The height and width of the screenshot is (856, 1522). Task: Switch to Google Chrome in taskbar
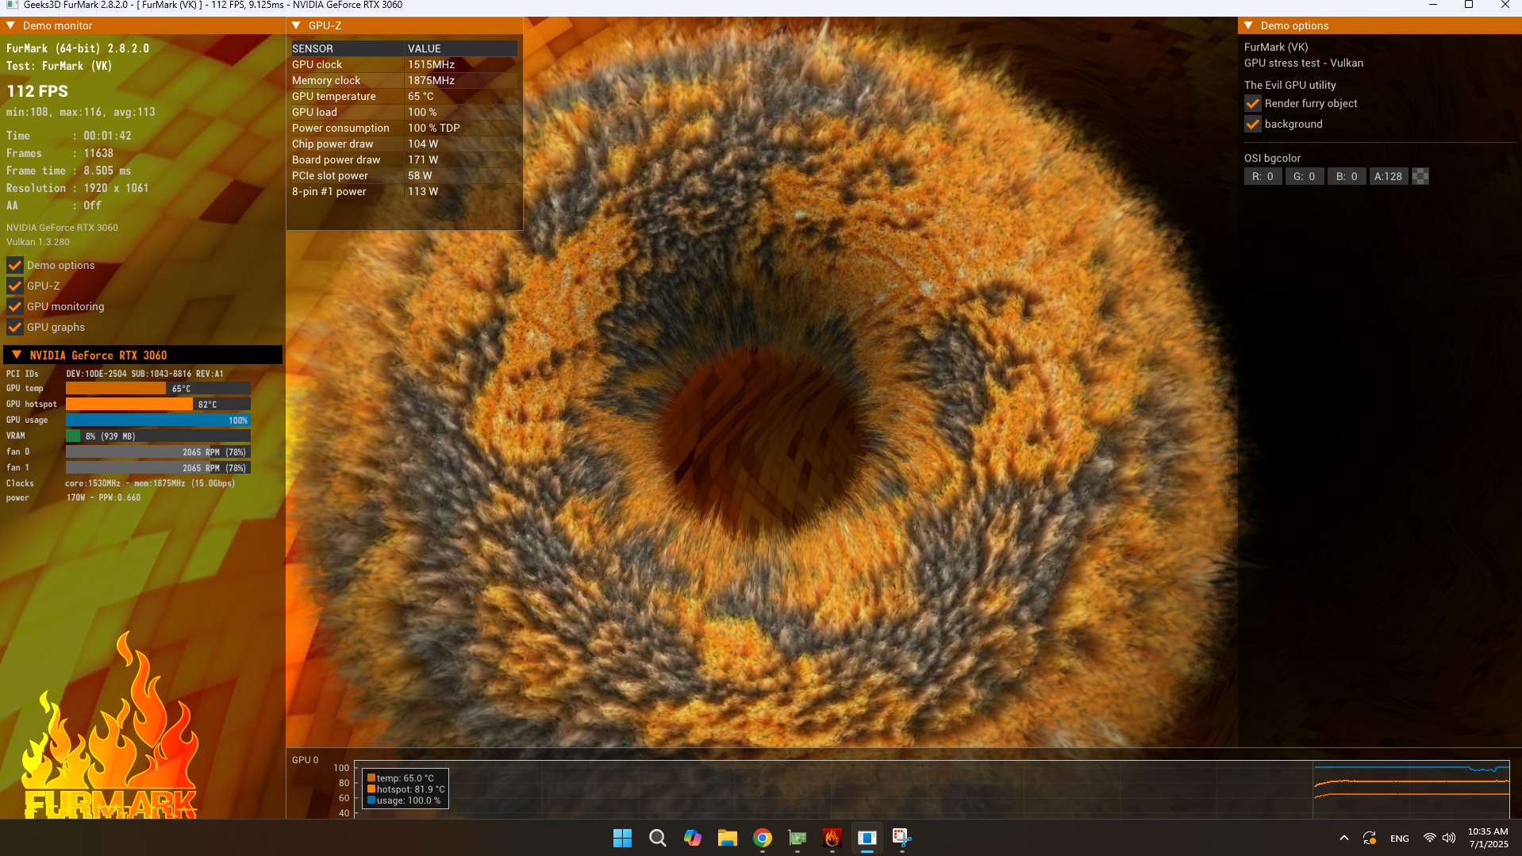(762, 838)
